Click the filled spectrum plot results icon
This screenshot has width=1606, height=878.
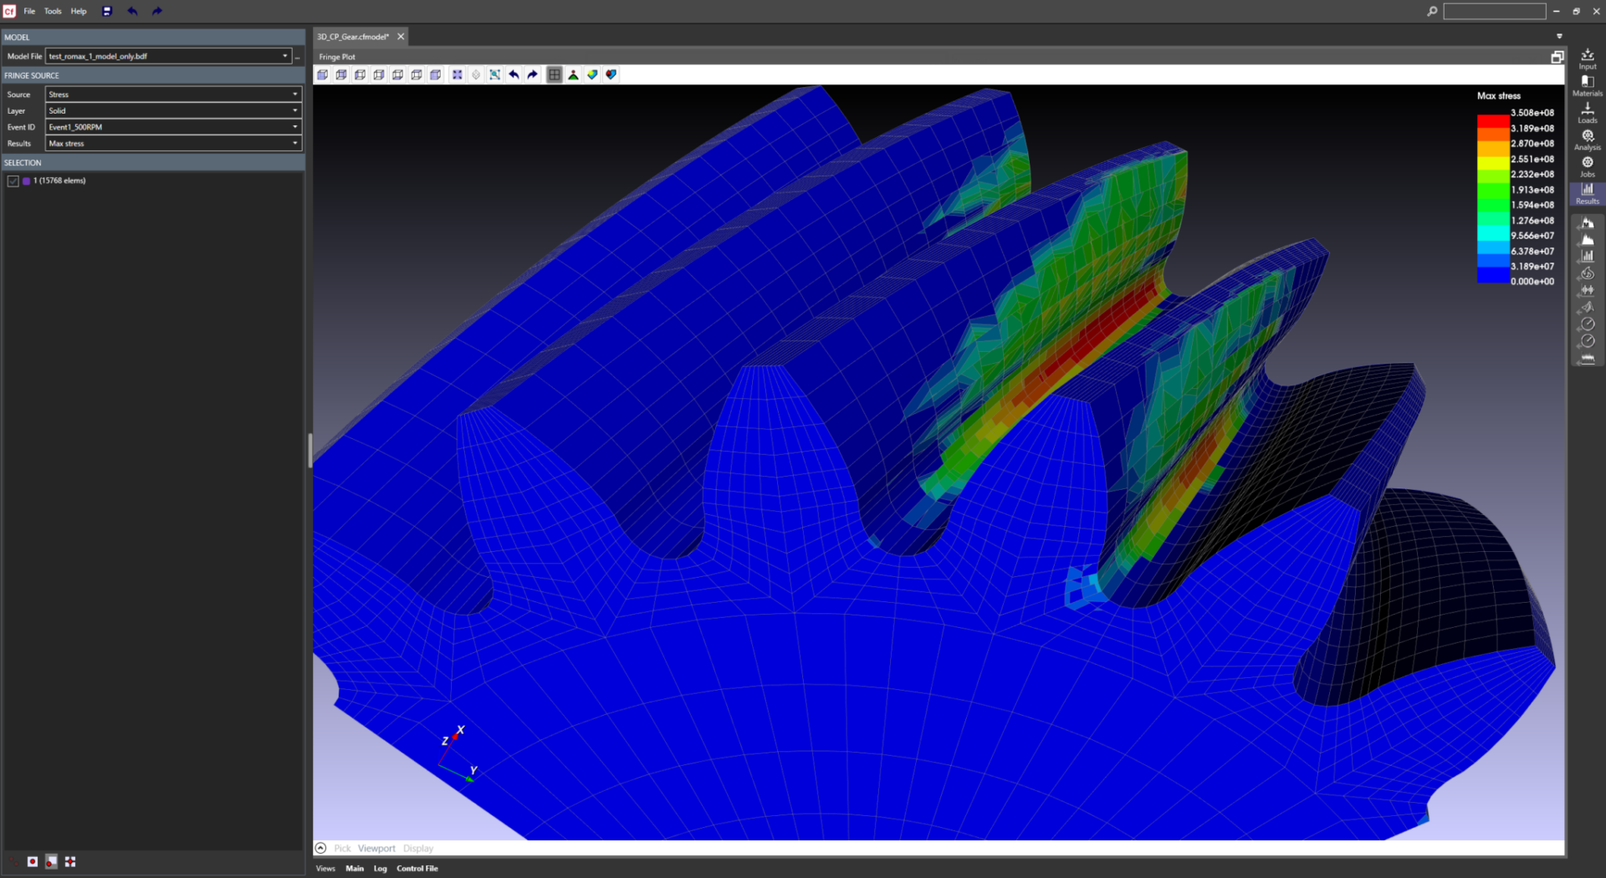point(1588,240)
